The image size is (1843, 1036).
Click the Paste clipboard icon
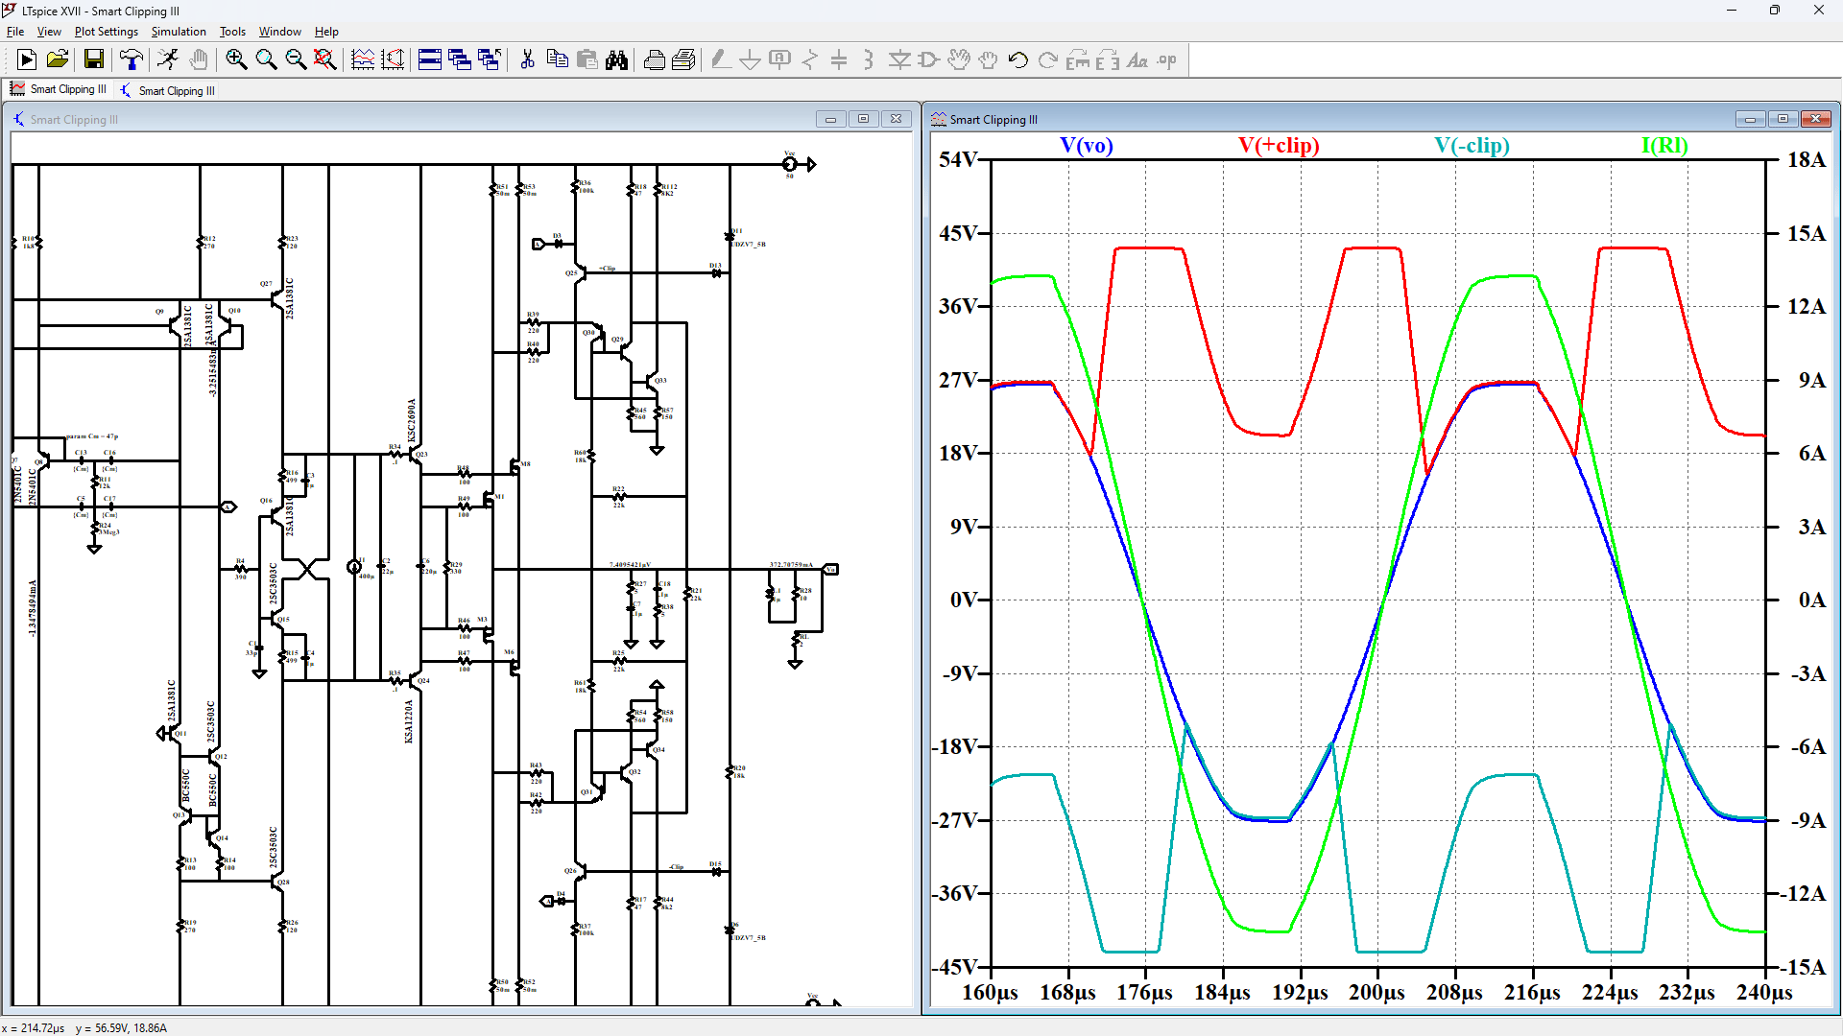(x=587, y=59)
